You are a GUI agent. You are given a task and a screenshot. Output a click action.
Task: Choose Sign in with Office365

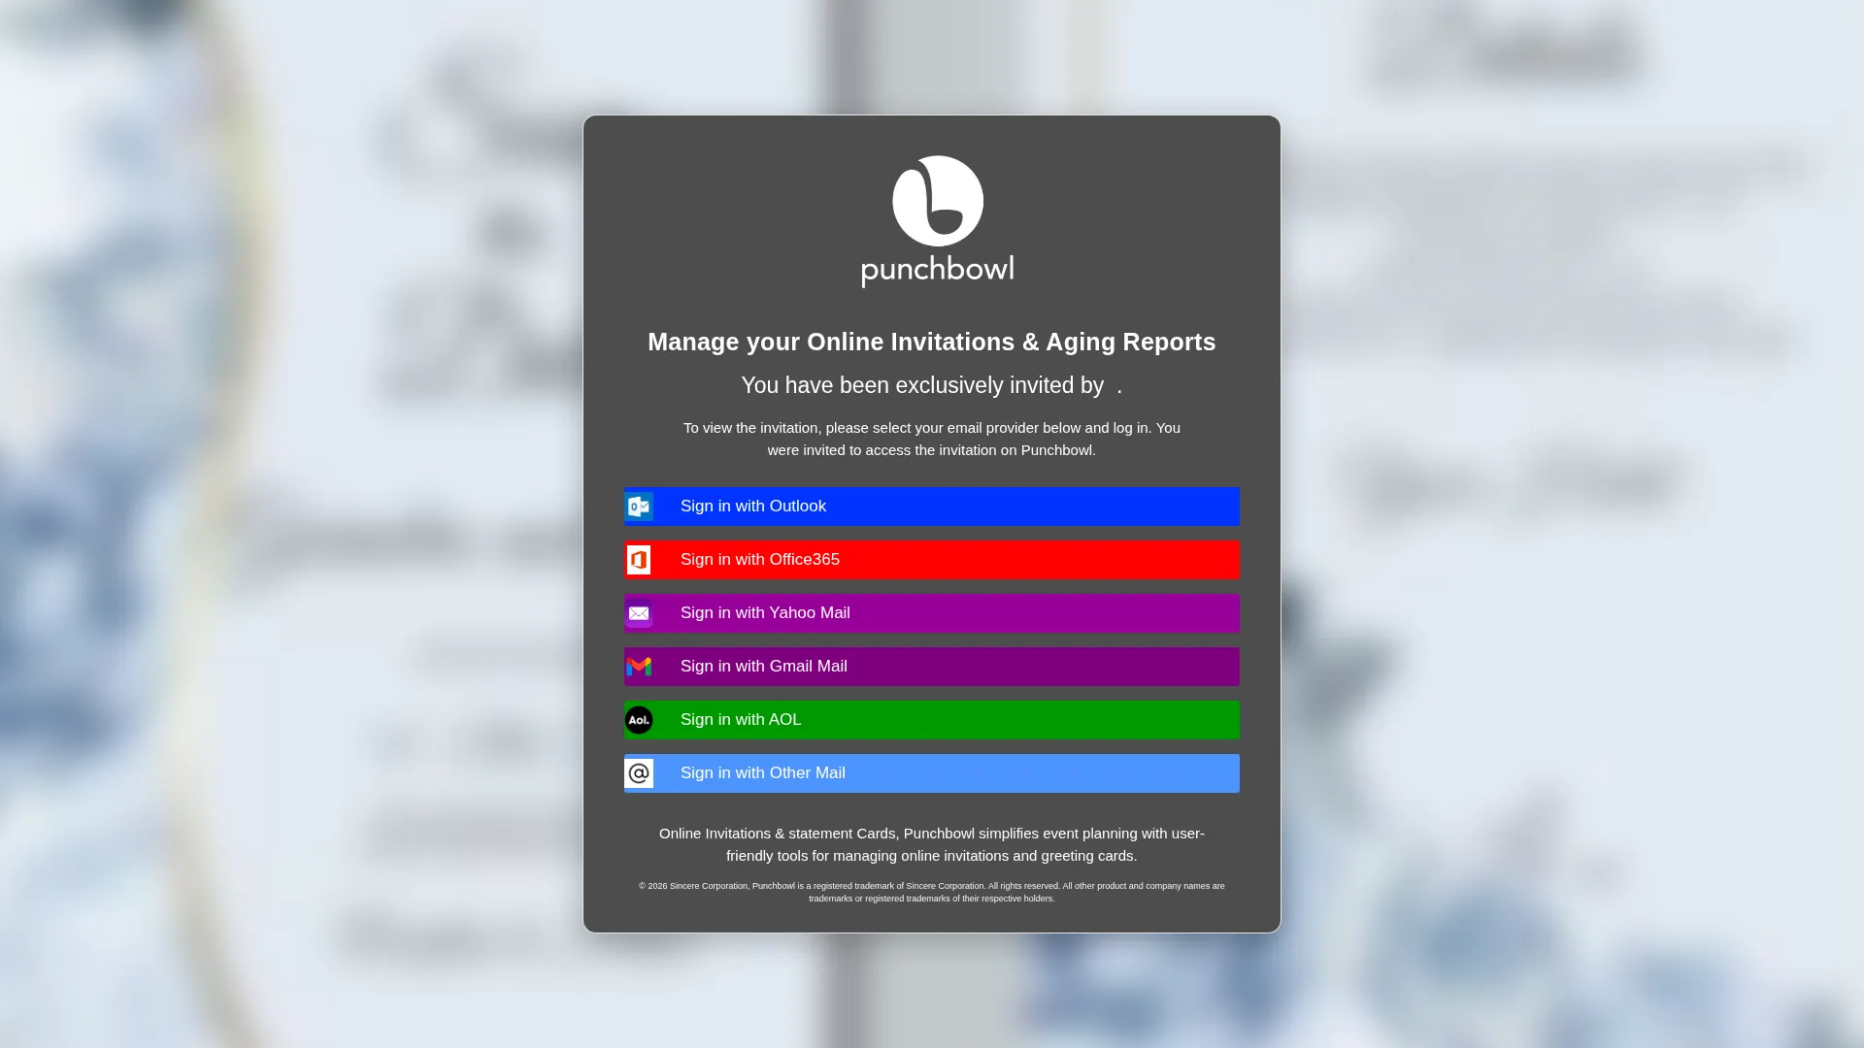coord(932,560)
